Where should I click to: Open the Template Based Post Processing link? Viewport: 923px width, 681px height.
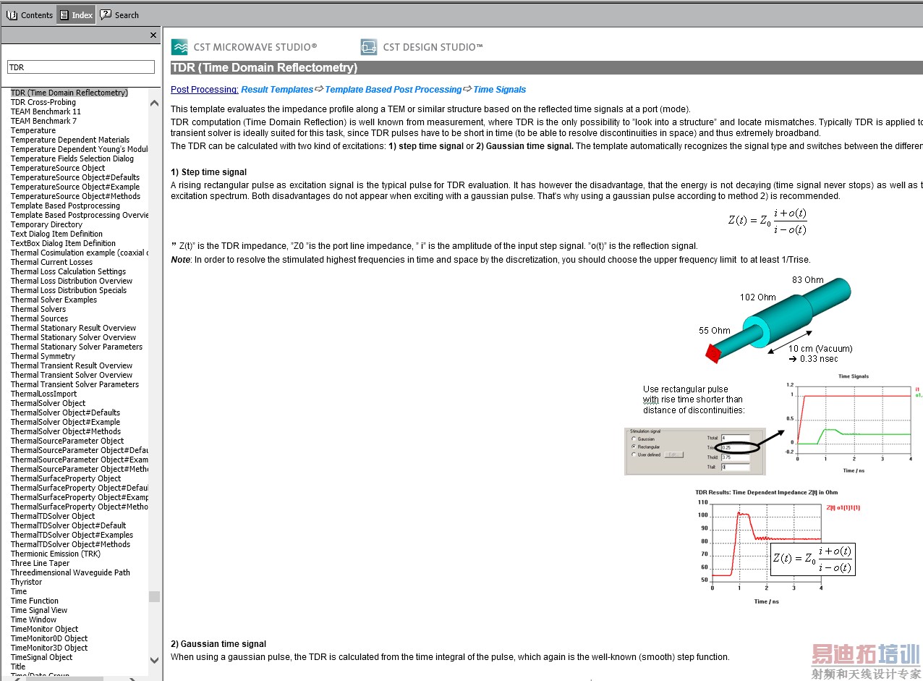tap(394, 90)
